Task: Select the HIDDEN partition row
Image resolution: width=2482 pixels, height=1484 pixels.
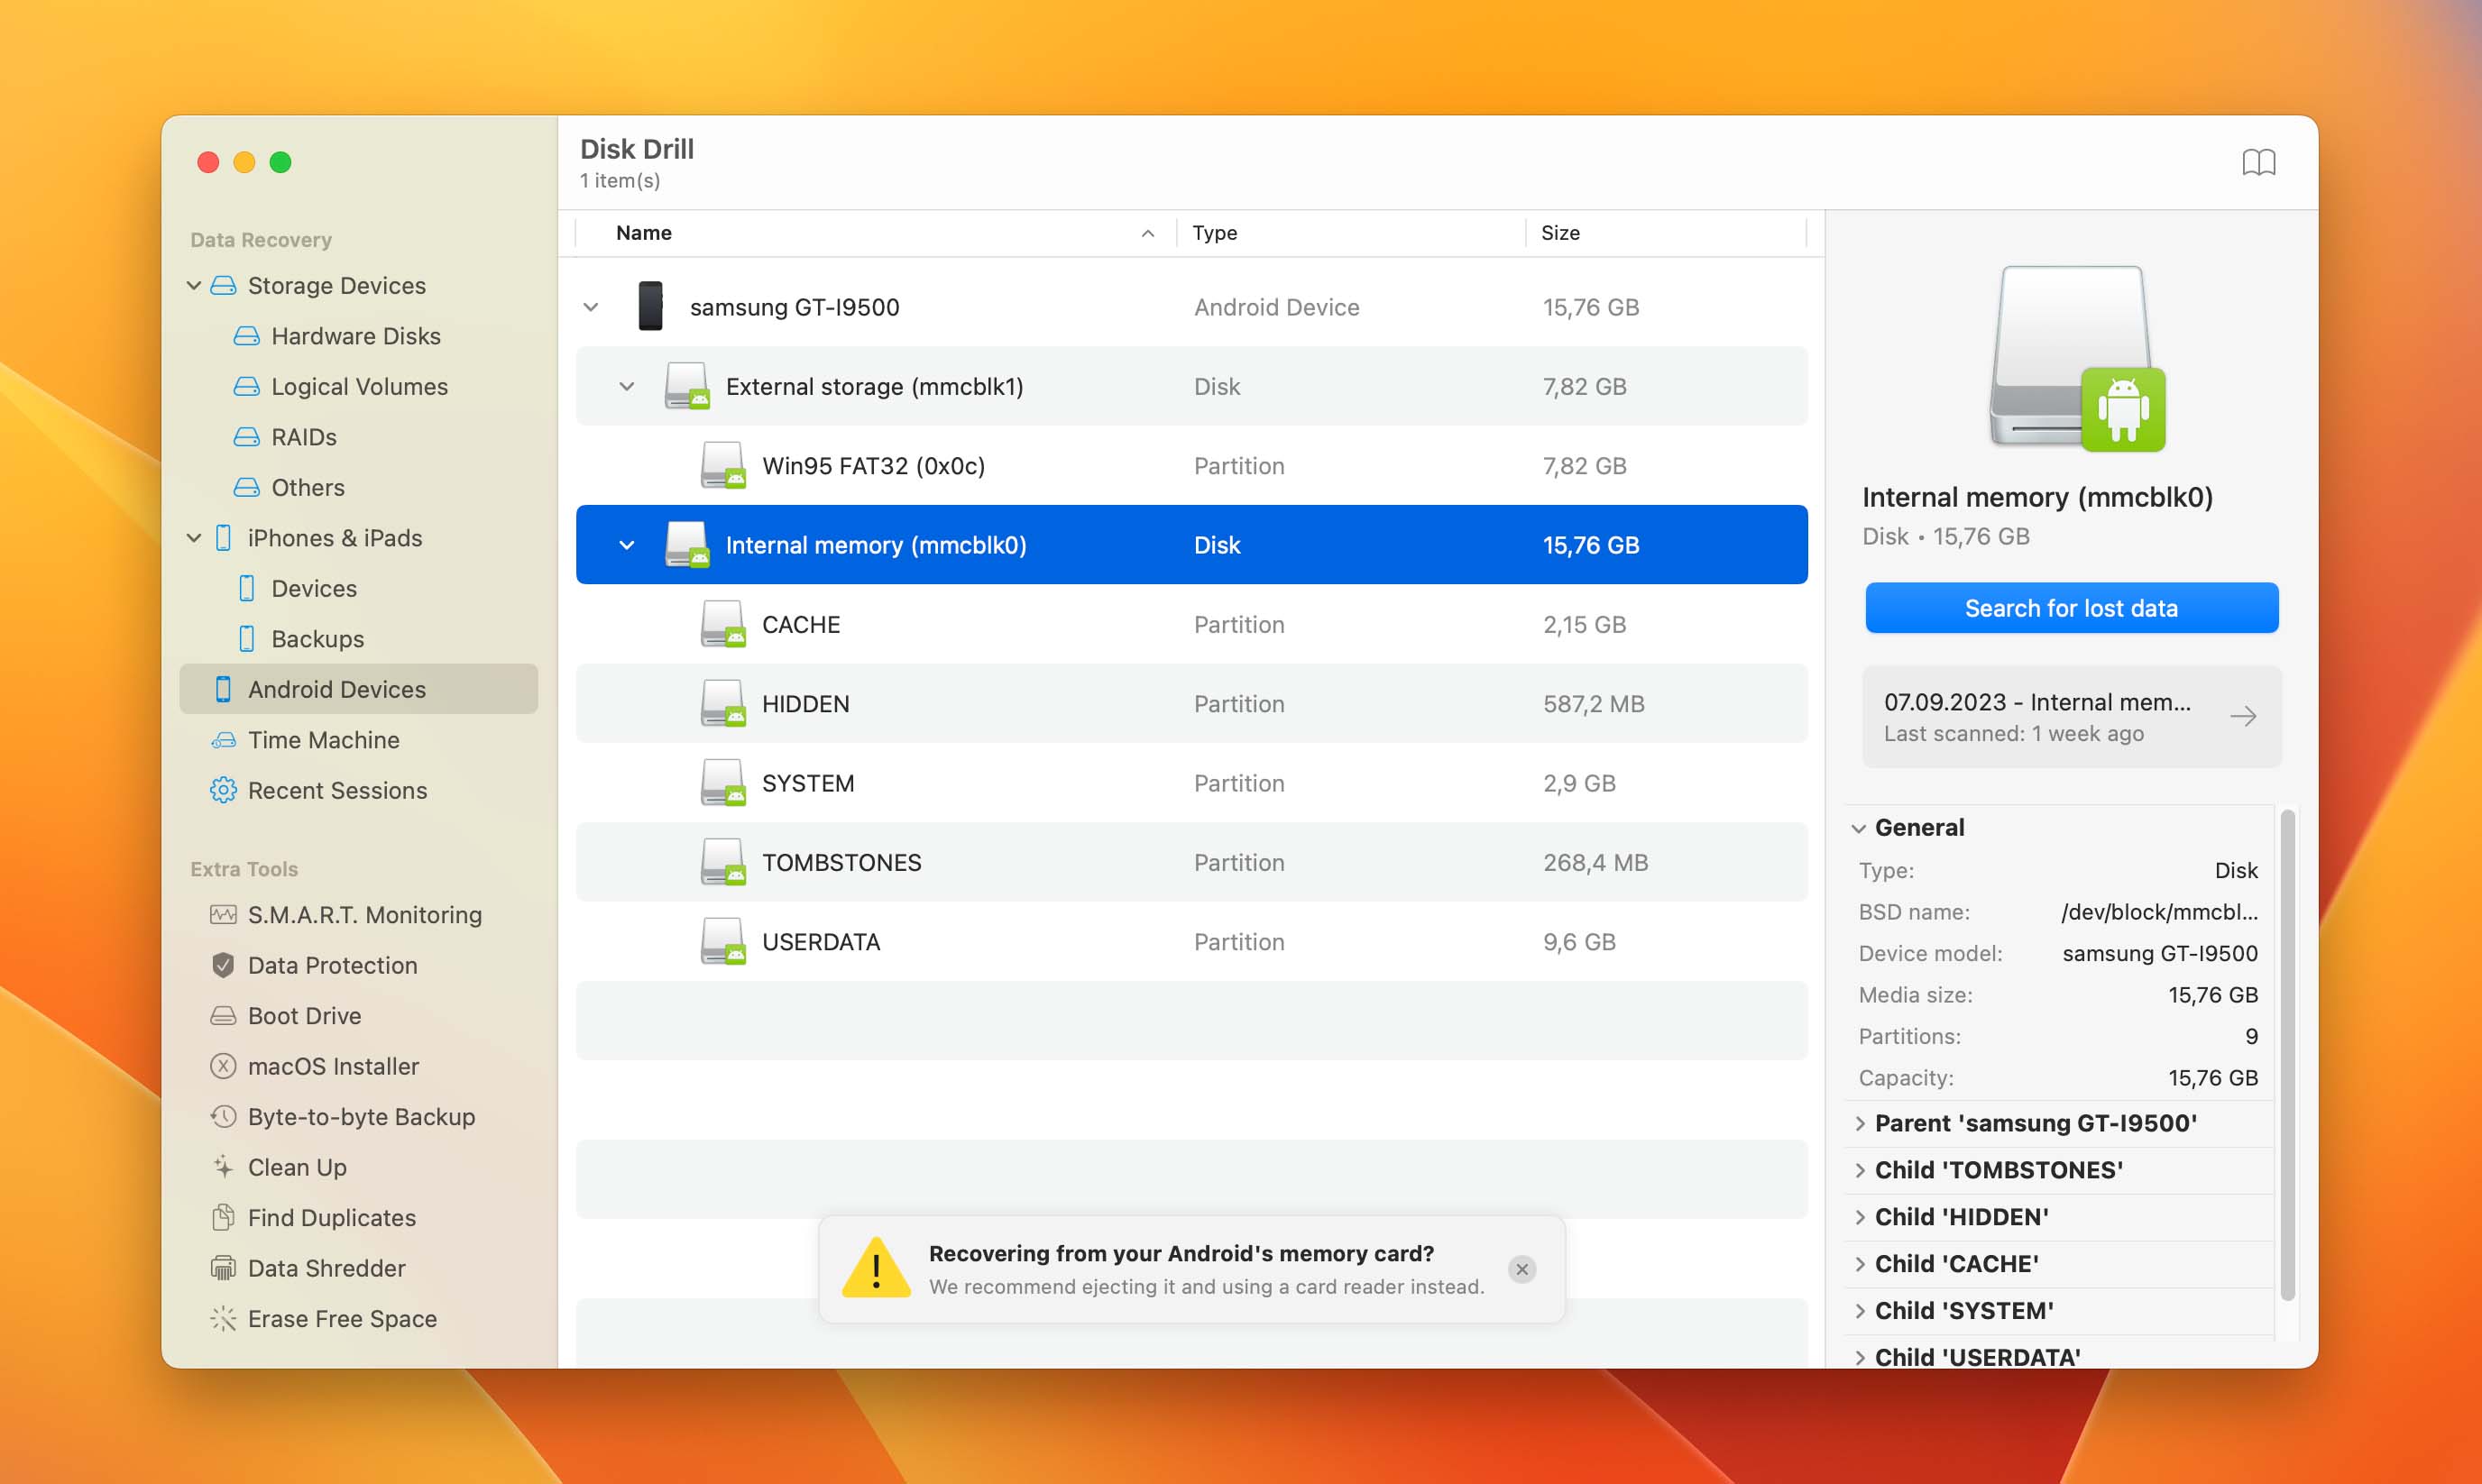Action: (x=1191, y=704)
